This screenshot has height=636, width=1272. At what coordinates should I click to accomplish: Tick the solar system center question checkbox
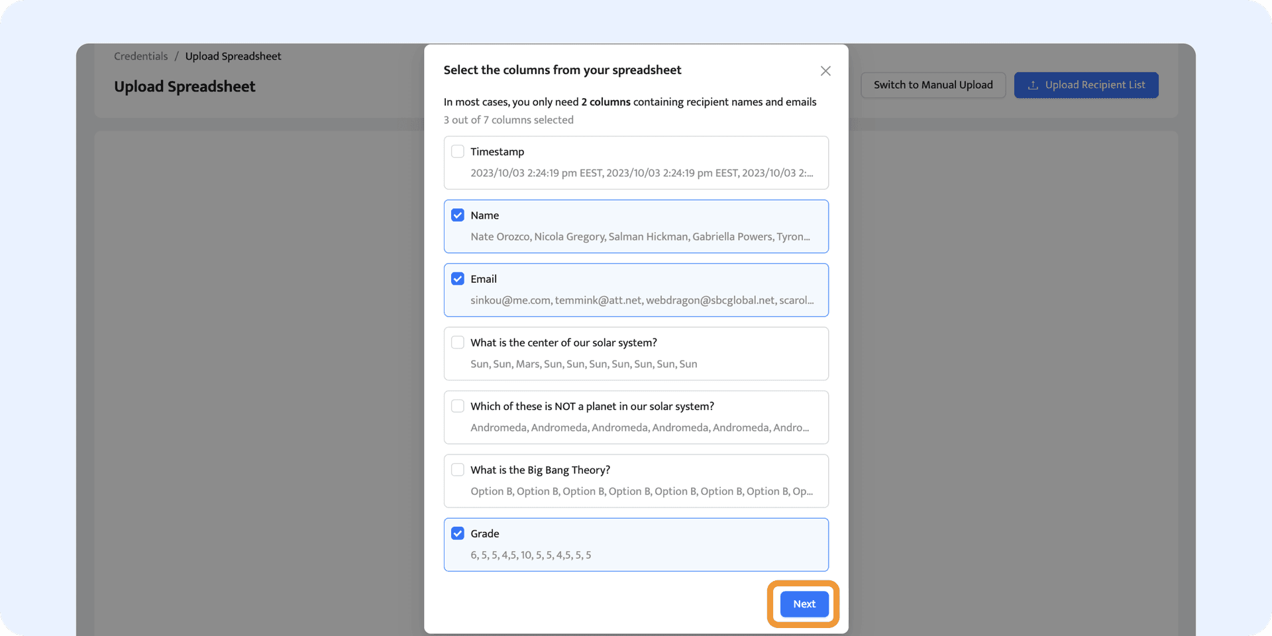coord(457,343)
